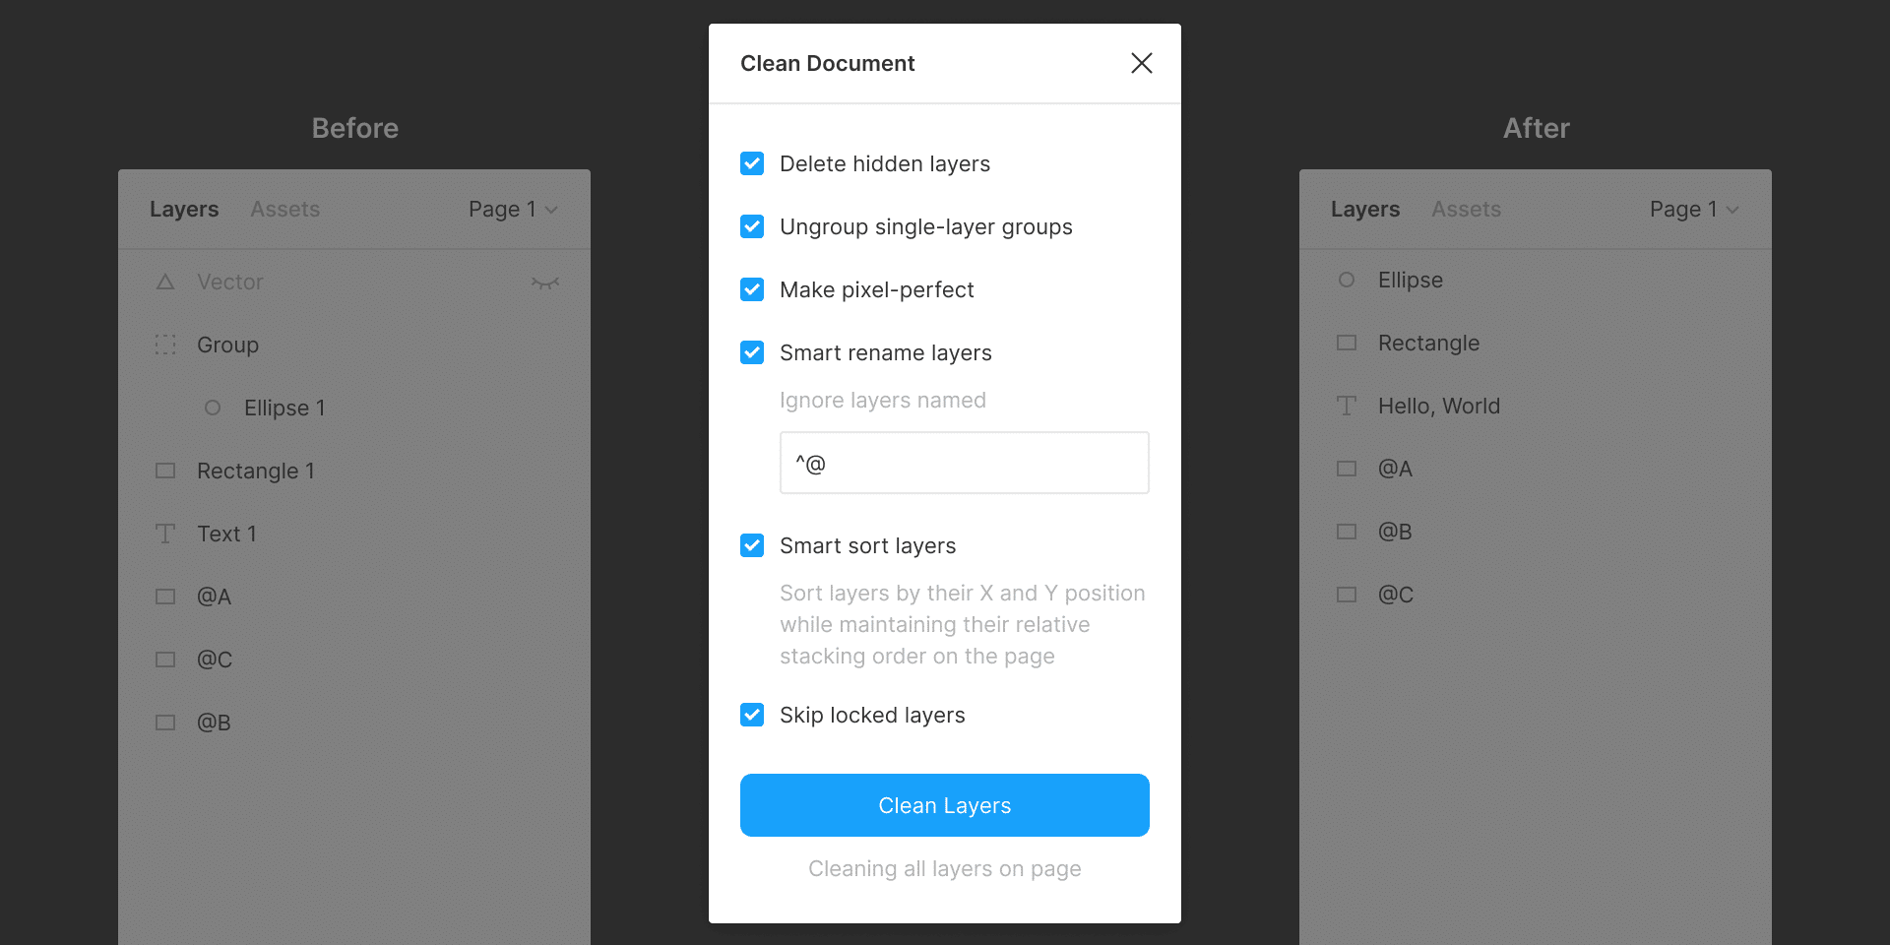Select Layers tab in After panel

[1364, 209]
